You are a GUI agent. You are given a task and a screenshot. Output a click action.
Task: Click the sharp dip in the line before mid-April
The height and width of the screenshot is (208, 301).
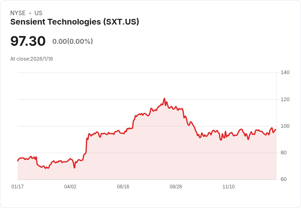pyautogui.click(x=74, y=167)
